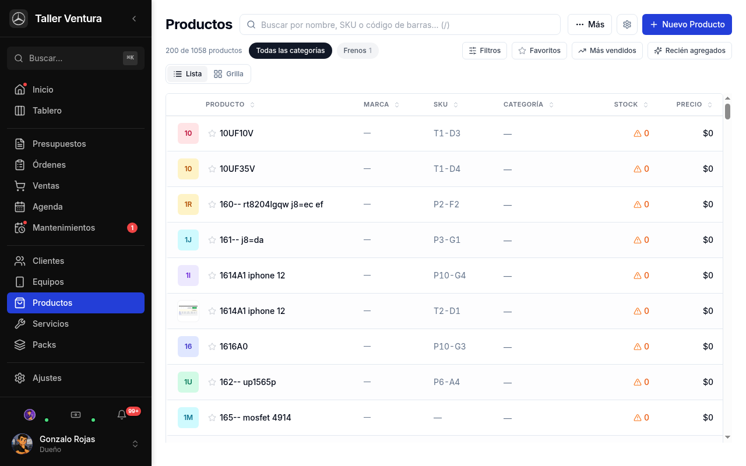746x466 pixels.
Task: Open the Más options menu
Action: [x=590, y=24]
